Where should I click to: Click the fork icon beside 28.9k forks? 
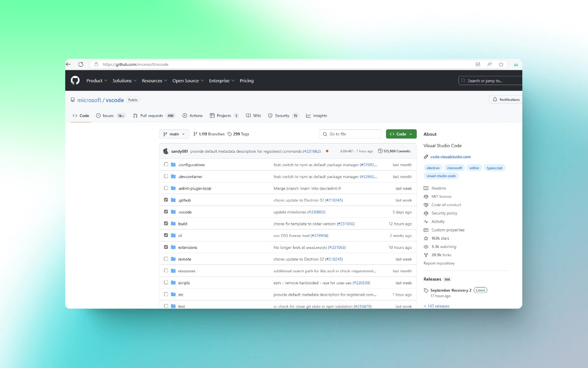pyautogui.click(x=426, y=255)
